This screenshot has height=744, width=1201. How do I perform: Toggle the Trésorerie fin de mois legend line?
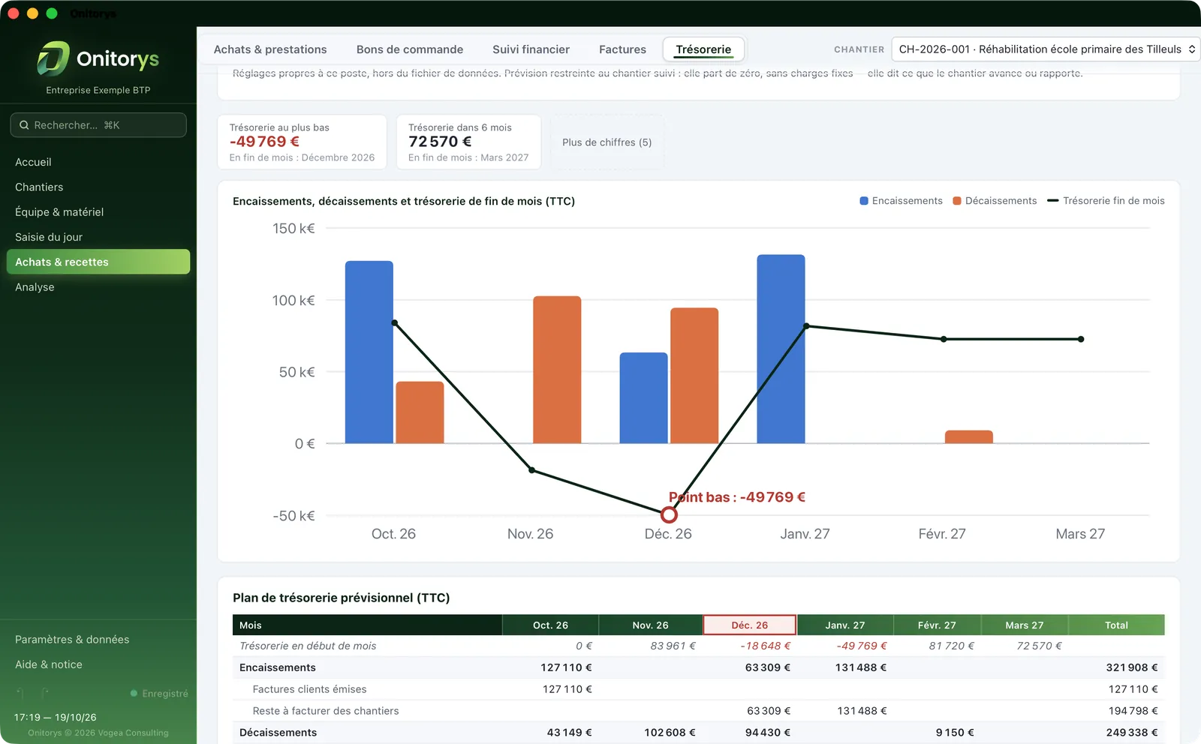1106,201
